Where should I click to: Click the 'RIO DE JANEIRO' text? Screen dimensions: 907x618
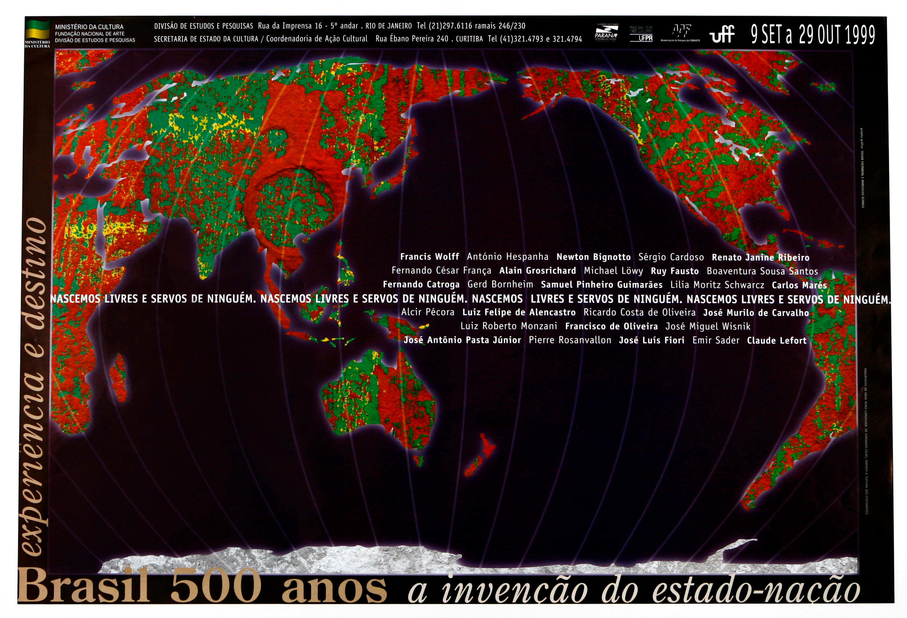point(388,26)
